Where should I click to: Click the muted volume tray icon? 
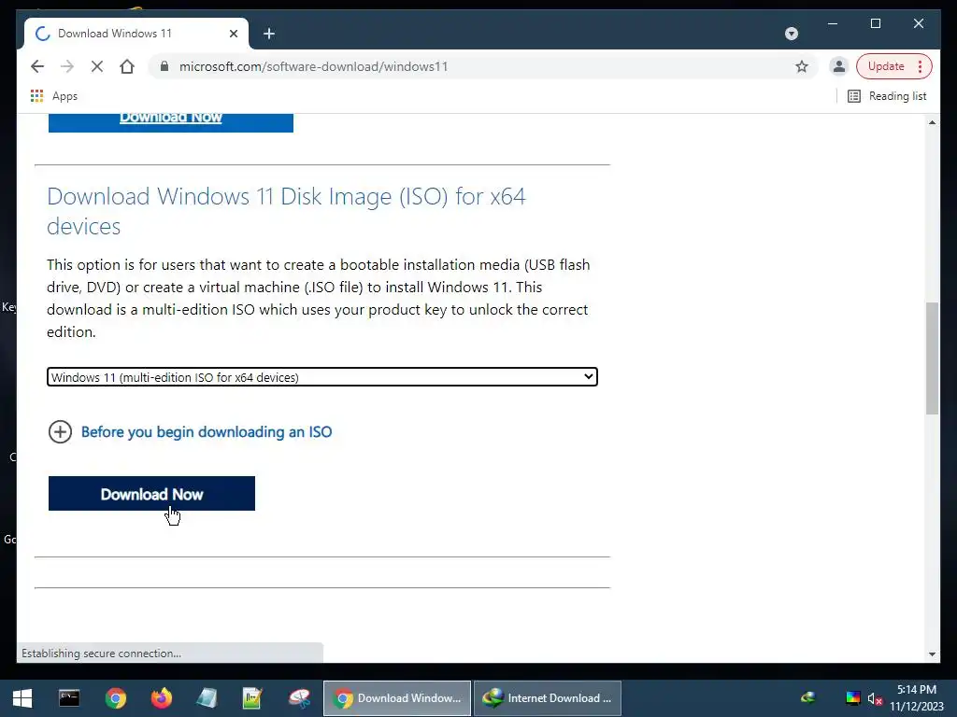click(875, 699)
